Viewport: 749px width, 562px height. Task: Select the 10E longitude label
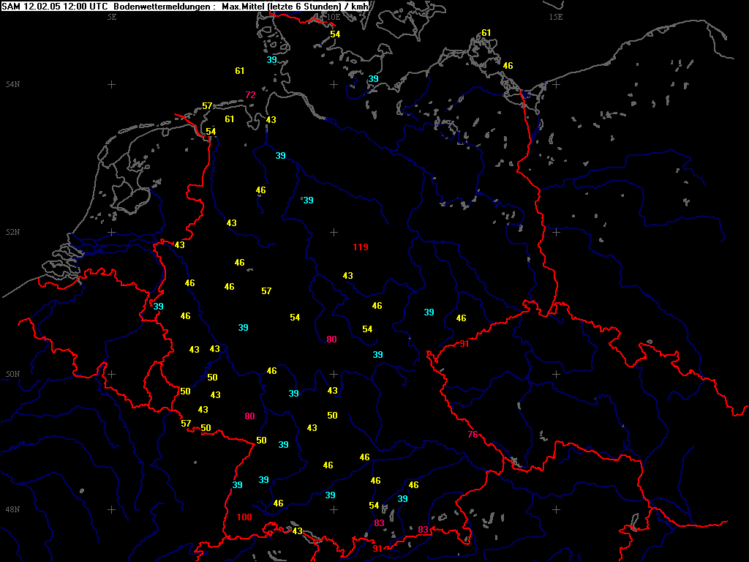coord(334,16)
